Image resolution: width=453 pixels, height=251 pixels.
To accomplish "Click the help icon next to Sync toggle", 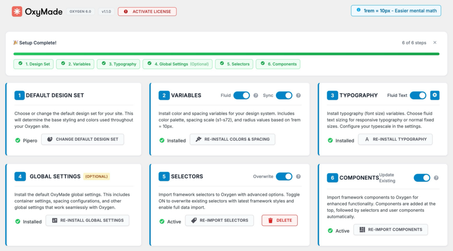I will coord(298,95).
